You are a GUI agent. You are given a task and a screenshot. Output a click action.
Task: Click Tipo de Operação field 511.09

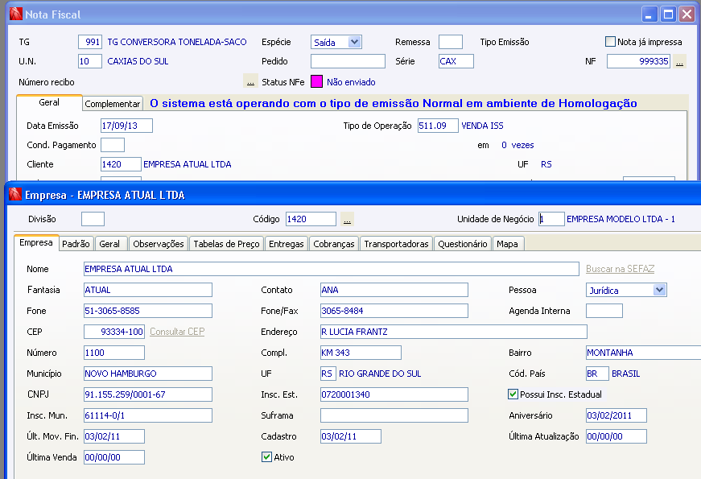point(438,126)
